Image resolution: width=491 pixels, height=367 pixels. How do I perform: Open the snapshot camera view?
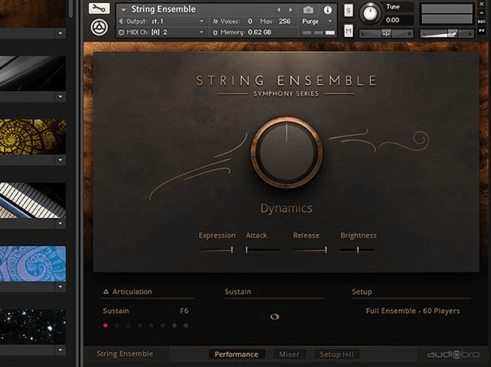click(x=308, y=10)
